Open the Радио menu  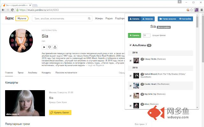point(109,18)
